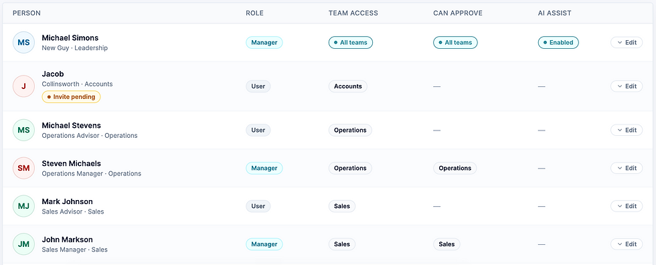The width and height of the screenshot is (656, 265).
Task: Open Edit dropdown for Michael Simons
Action: coord(627,43)
